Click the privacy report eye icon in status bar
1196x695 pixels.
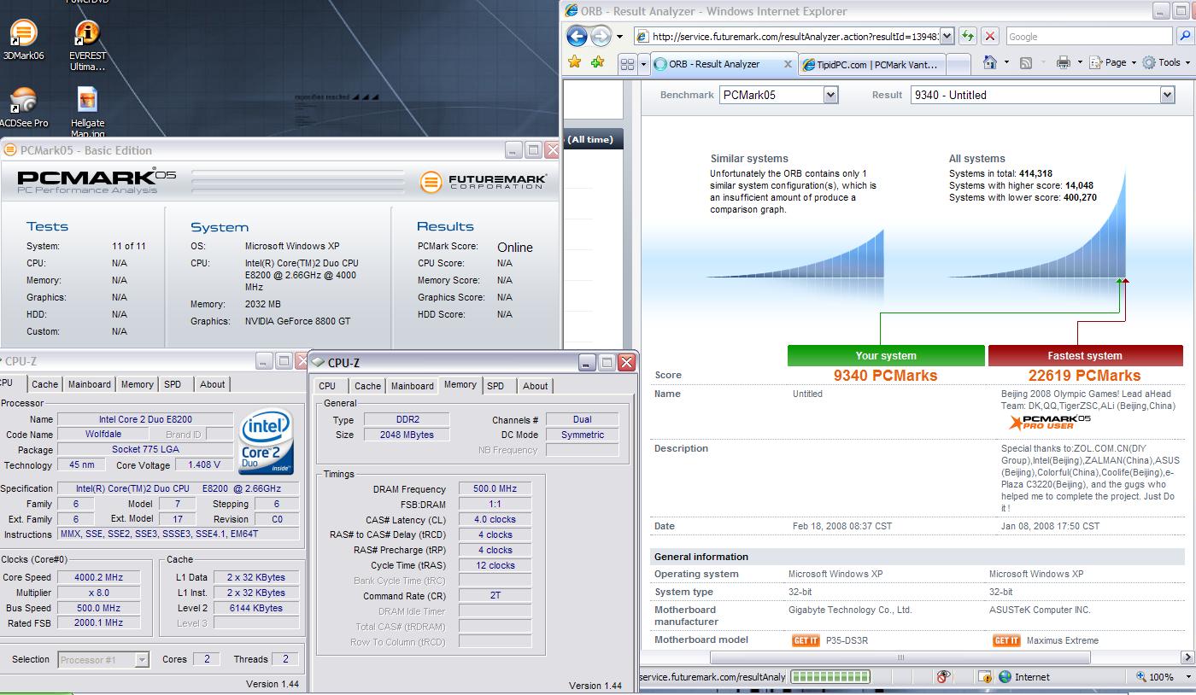tap(944, 676)
